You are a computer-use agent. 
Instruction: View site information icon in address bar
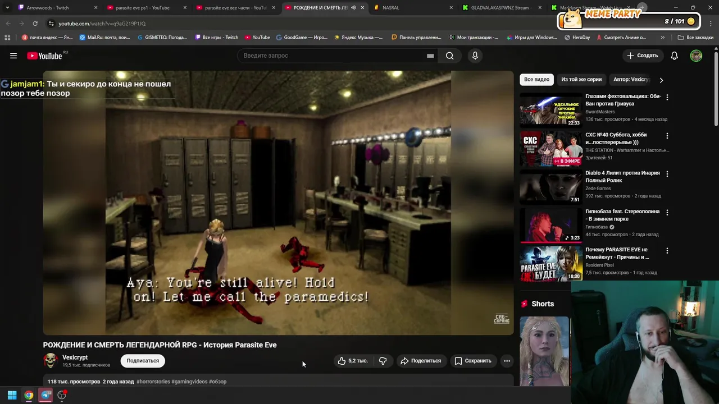point(51,24)
